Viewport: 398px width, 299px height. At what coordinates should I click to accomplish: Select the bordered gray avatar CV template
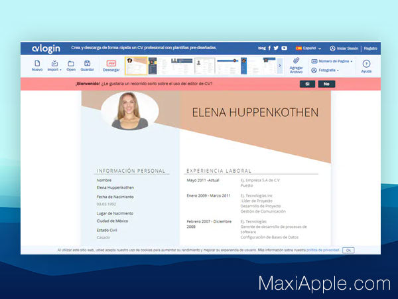(x=205, y=66)
